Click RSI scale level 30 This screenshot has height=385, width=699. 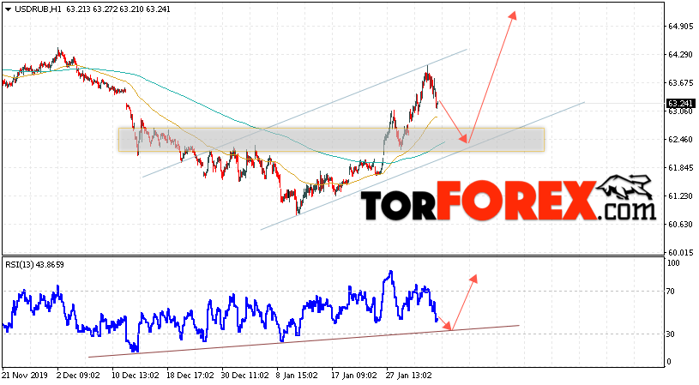671,334
